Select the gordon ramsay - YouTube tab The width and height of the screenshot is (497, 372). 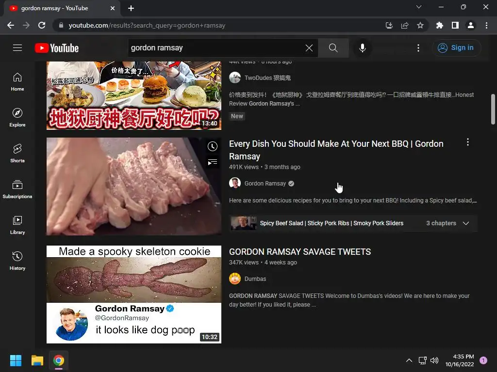click(x=62, y=8)
